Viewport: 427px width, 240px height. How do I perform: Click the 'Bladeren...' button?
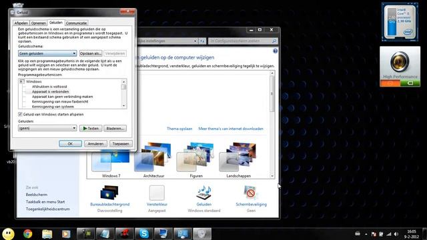(115, 129)
